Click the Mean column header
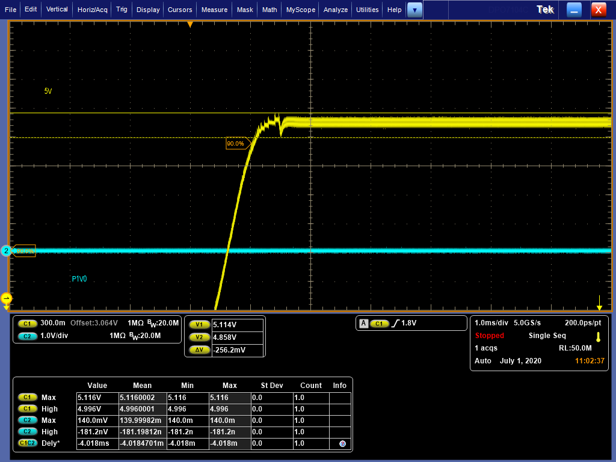This screenshot has height=462, width=616. [x=142, y=386]
